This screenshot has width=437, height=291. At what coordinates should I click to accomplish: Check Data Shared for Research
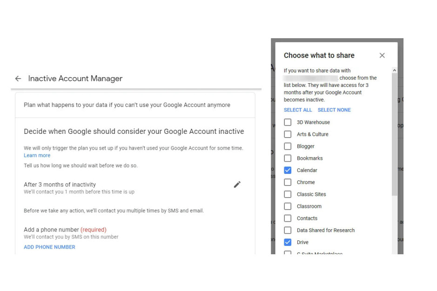click(x=288, y=230)
